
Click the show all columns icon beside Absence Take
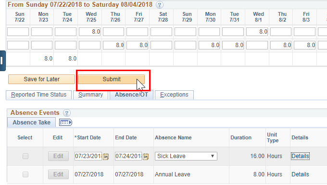pyautogui.click(x=65, y=122)
